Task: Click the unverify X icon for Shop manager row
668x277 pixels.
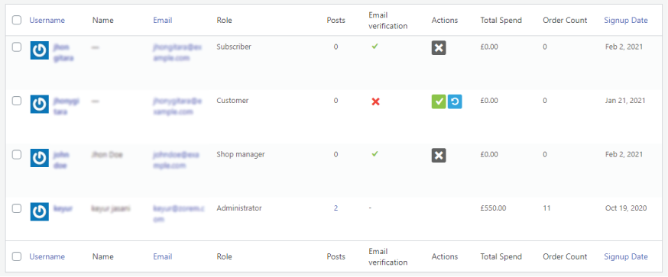Action: pyautogui.click(x=439, y=156)
